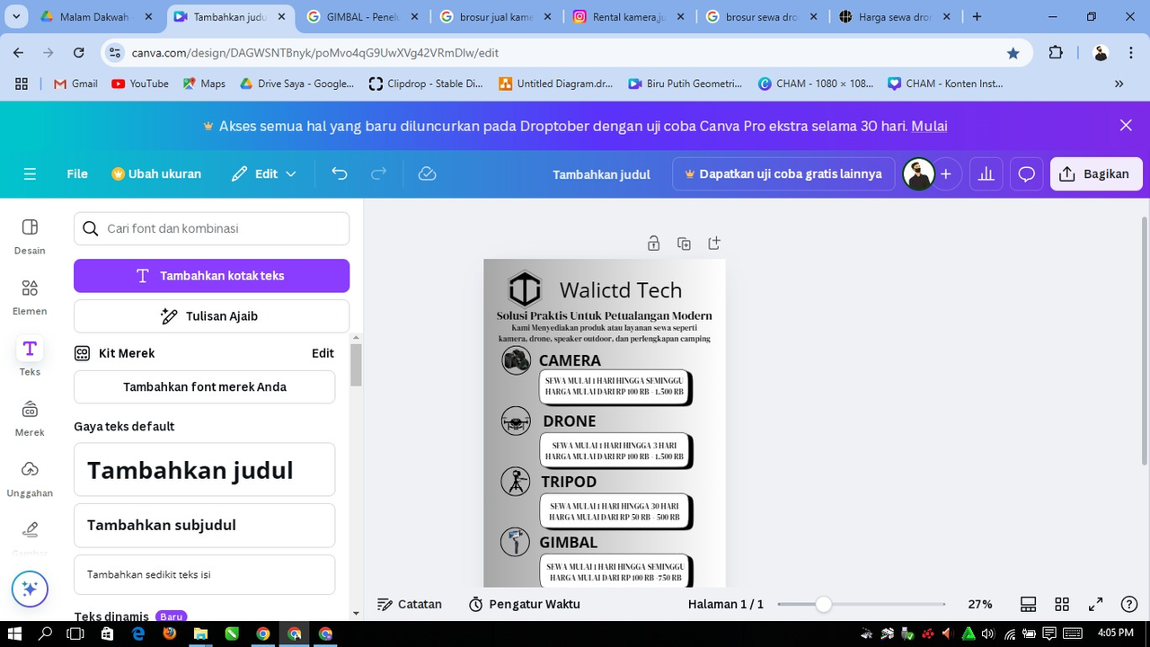The height and width of the screenshot is (647, 1150).
Task: Click the plus to add collaborators
Action: click(x=946, y=174)
